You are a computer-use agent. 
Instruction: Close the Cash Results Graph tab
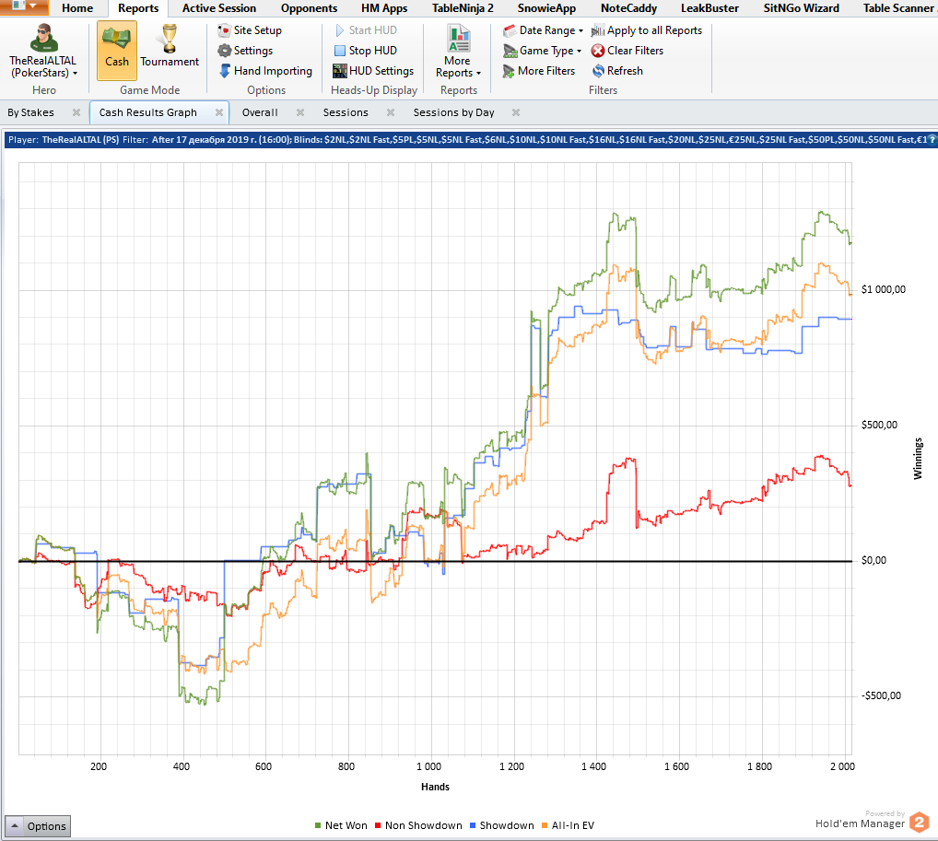point(219,112)
